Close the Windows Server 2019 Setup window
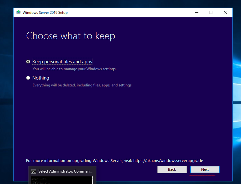Image resolution: width=241 pixels, height=184 pixels. (x=225, y=12)
